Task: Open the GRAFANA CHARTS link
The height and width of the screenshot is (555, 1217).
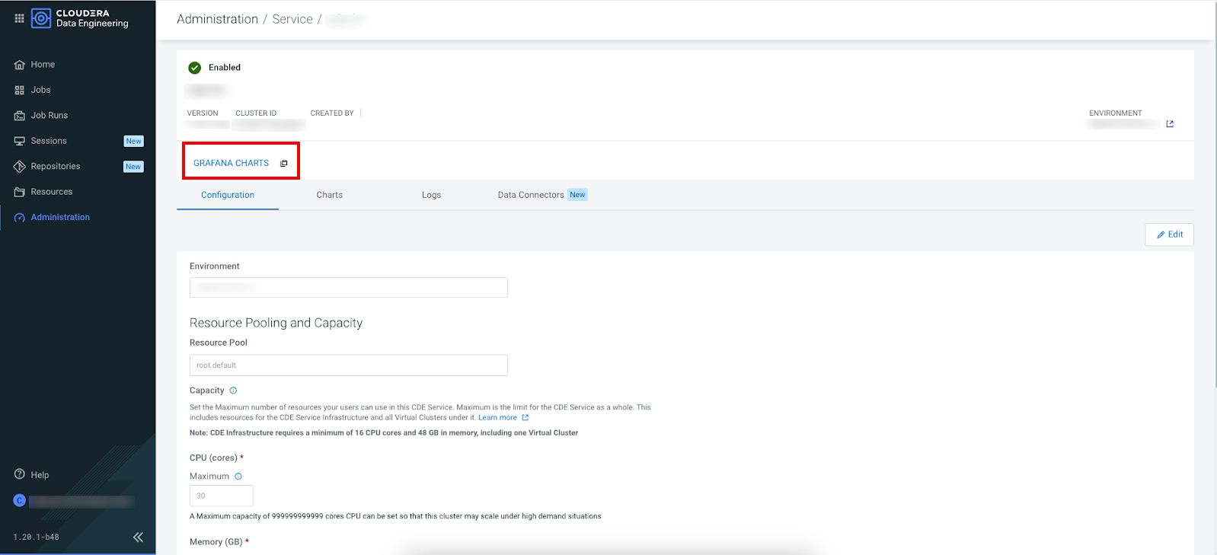Action: click(231, 163)
